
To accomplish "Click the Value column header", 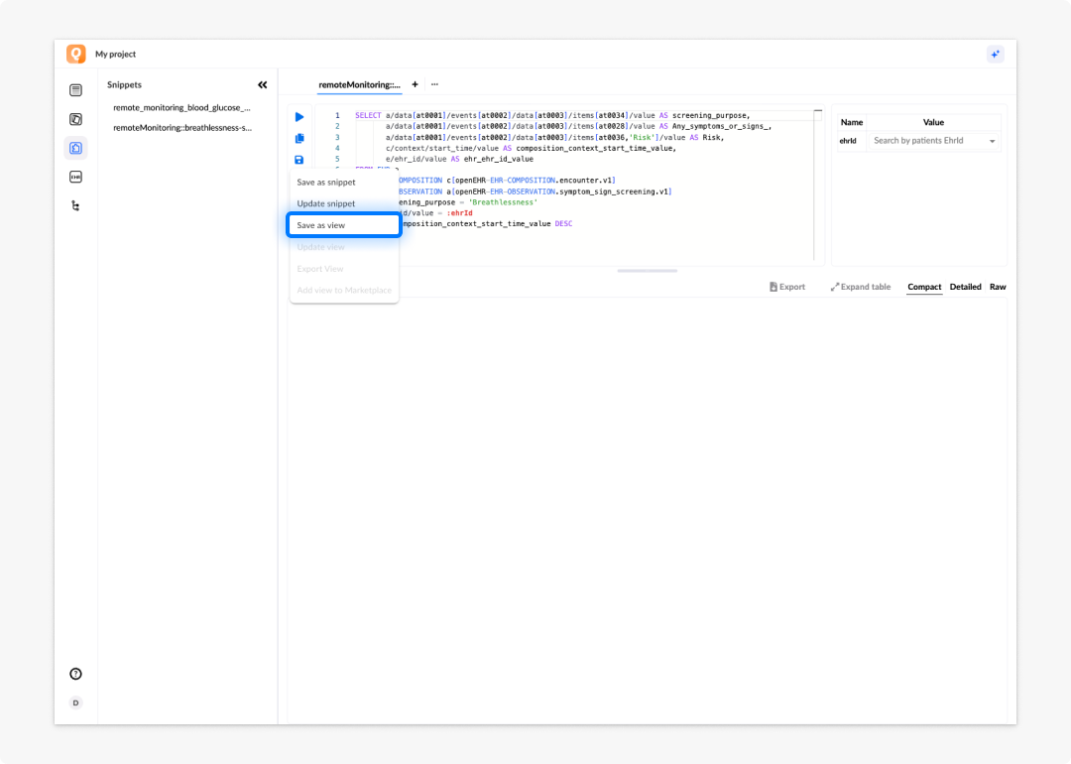I will [933, 122].
